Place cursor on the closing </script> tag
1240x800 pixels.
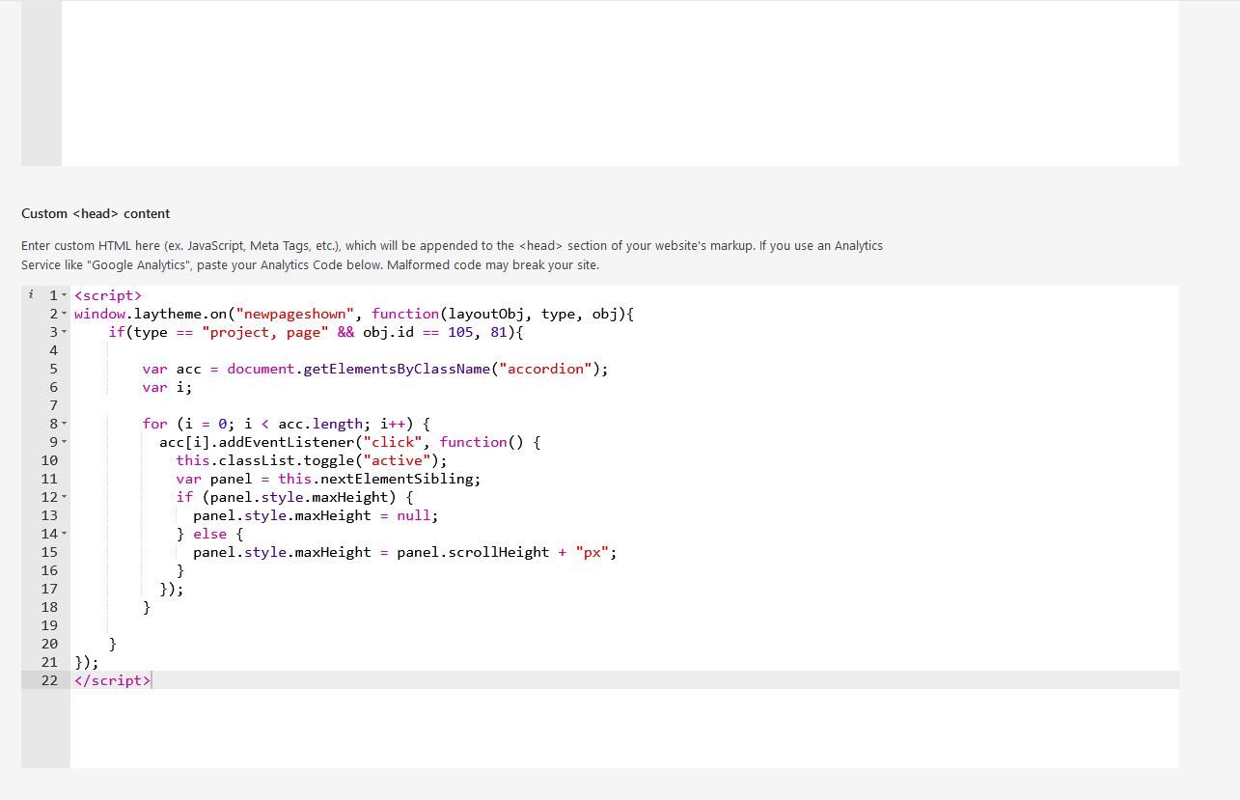pyautogui.click(x=112, y=680)
